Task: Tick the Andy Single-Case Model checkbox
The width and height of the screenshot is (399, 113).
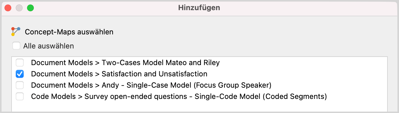Action: tap(20, 85)
